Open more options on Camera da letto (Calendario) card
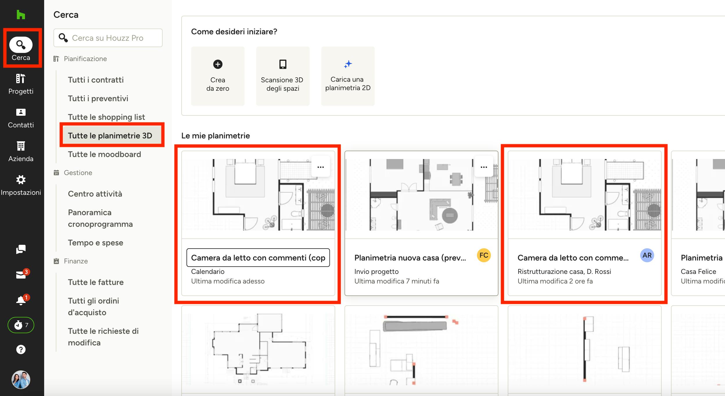The image size is (725, 396). [321, 167]
